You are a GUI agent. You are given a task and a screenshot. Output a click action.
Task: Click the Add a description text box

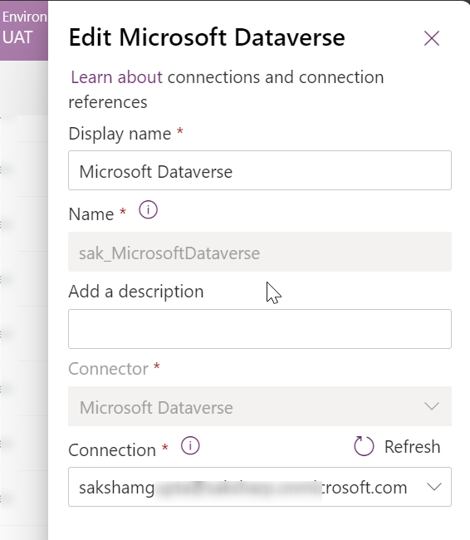coord(260,329)
